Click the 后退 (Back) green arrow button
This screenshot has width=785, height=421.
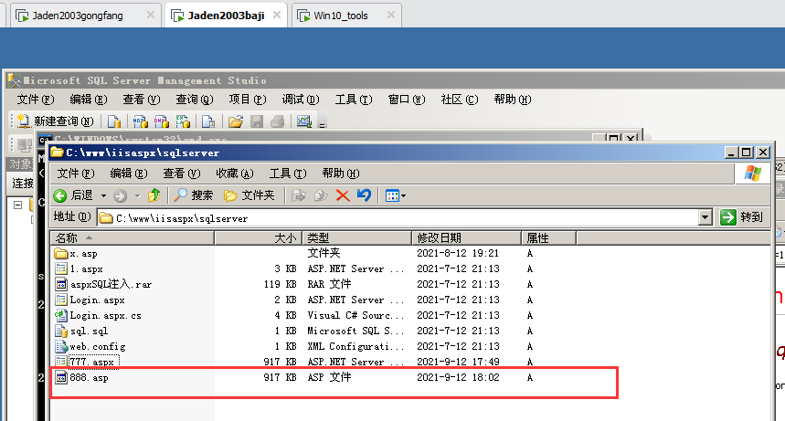73,195
